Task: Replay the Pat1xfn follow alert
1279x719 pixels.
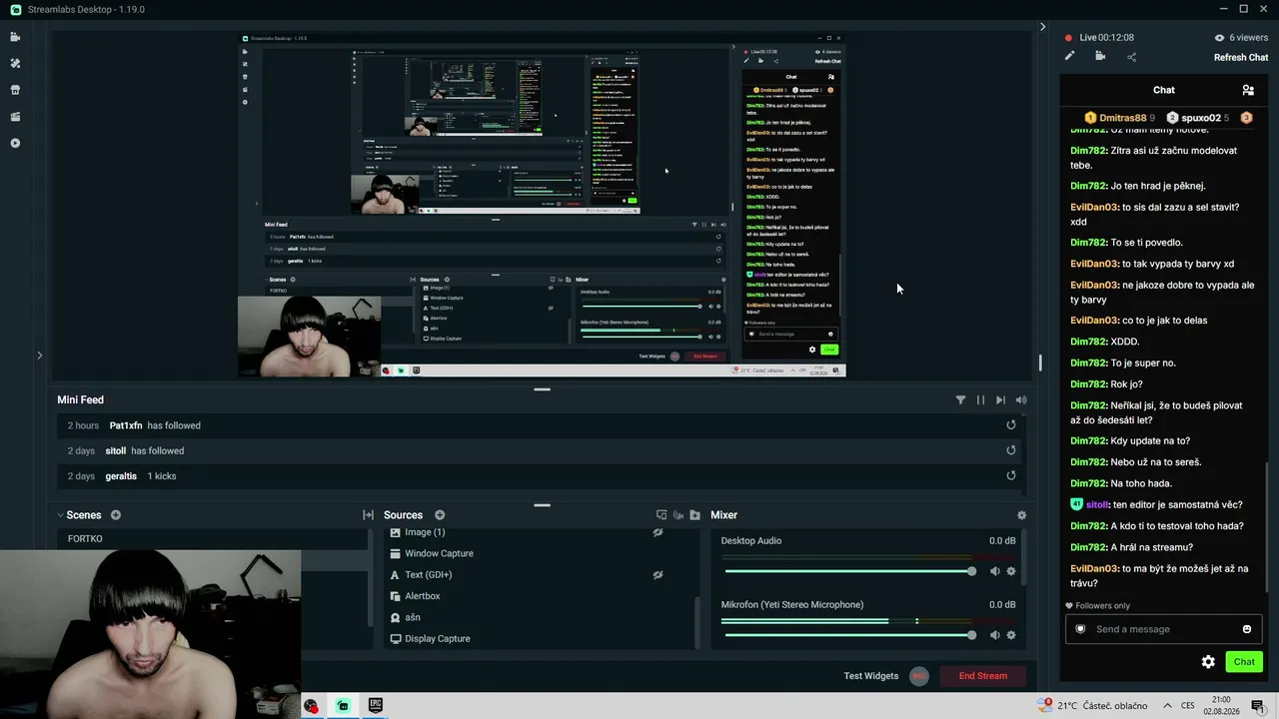Action: point(1011,425)
